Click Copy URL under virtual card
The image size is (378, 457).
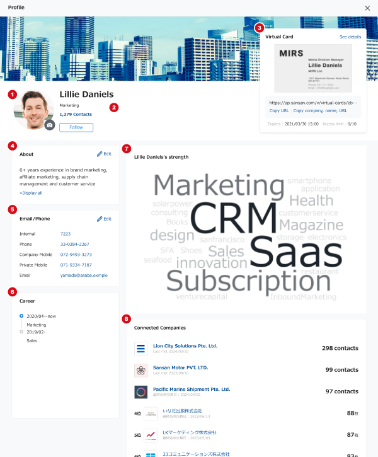coord(279,110)
